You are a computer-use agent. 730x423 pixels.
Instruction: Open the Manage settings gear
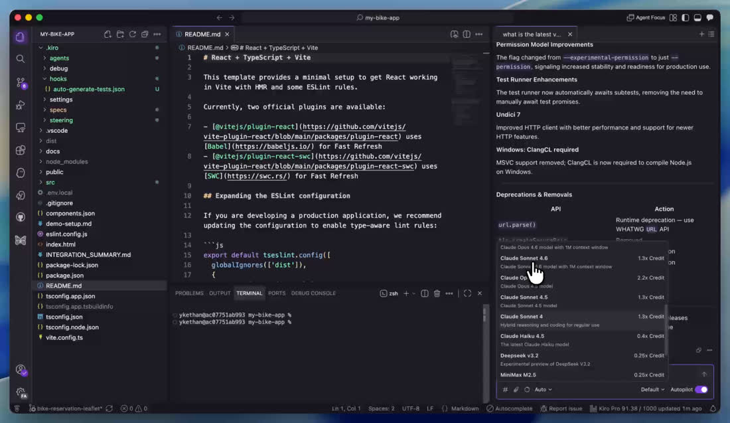(x=21, y=392)
